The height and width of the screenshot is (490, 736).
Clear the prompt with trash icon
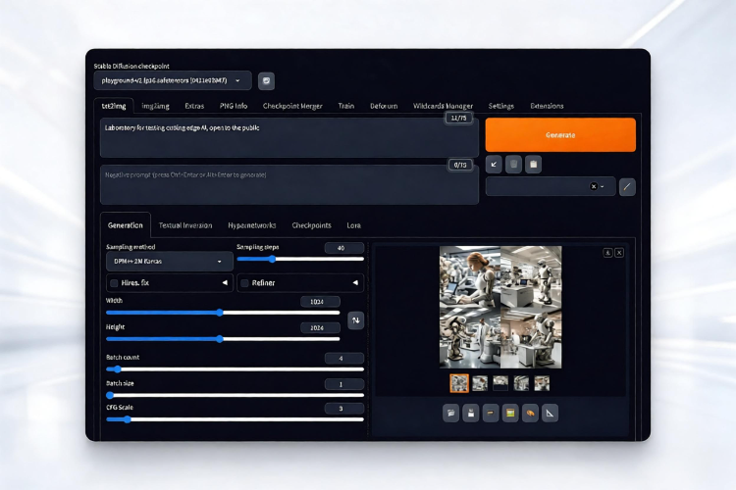click(x=513, y=164)
